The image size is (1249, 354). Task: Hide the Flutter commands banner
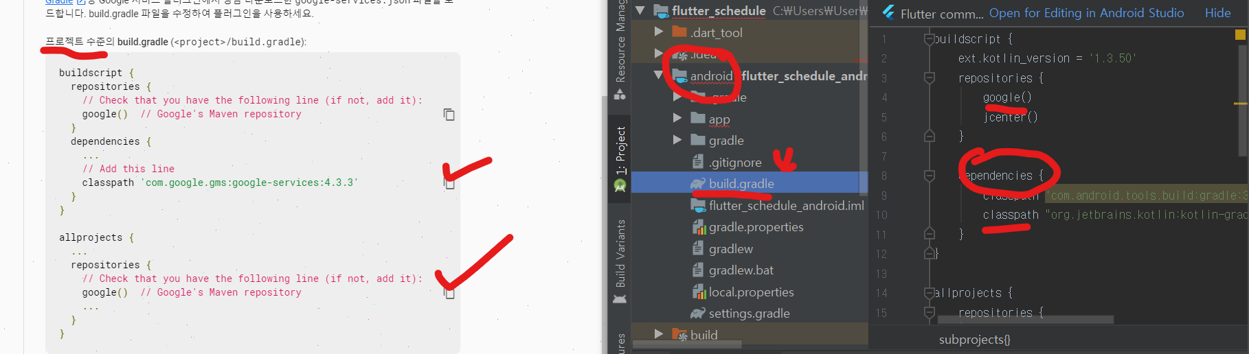1217,12
